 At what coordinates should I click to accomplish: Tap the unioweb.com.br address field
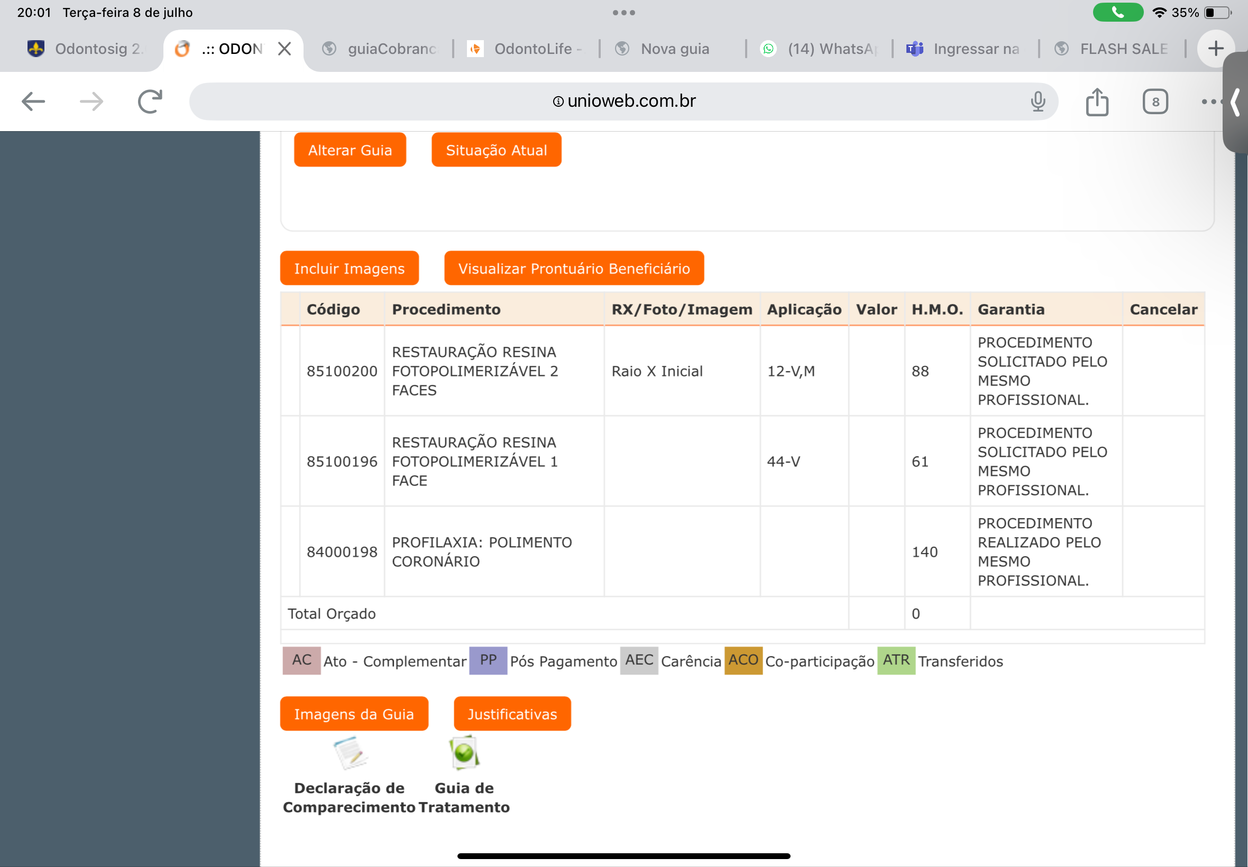623,102
